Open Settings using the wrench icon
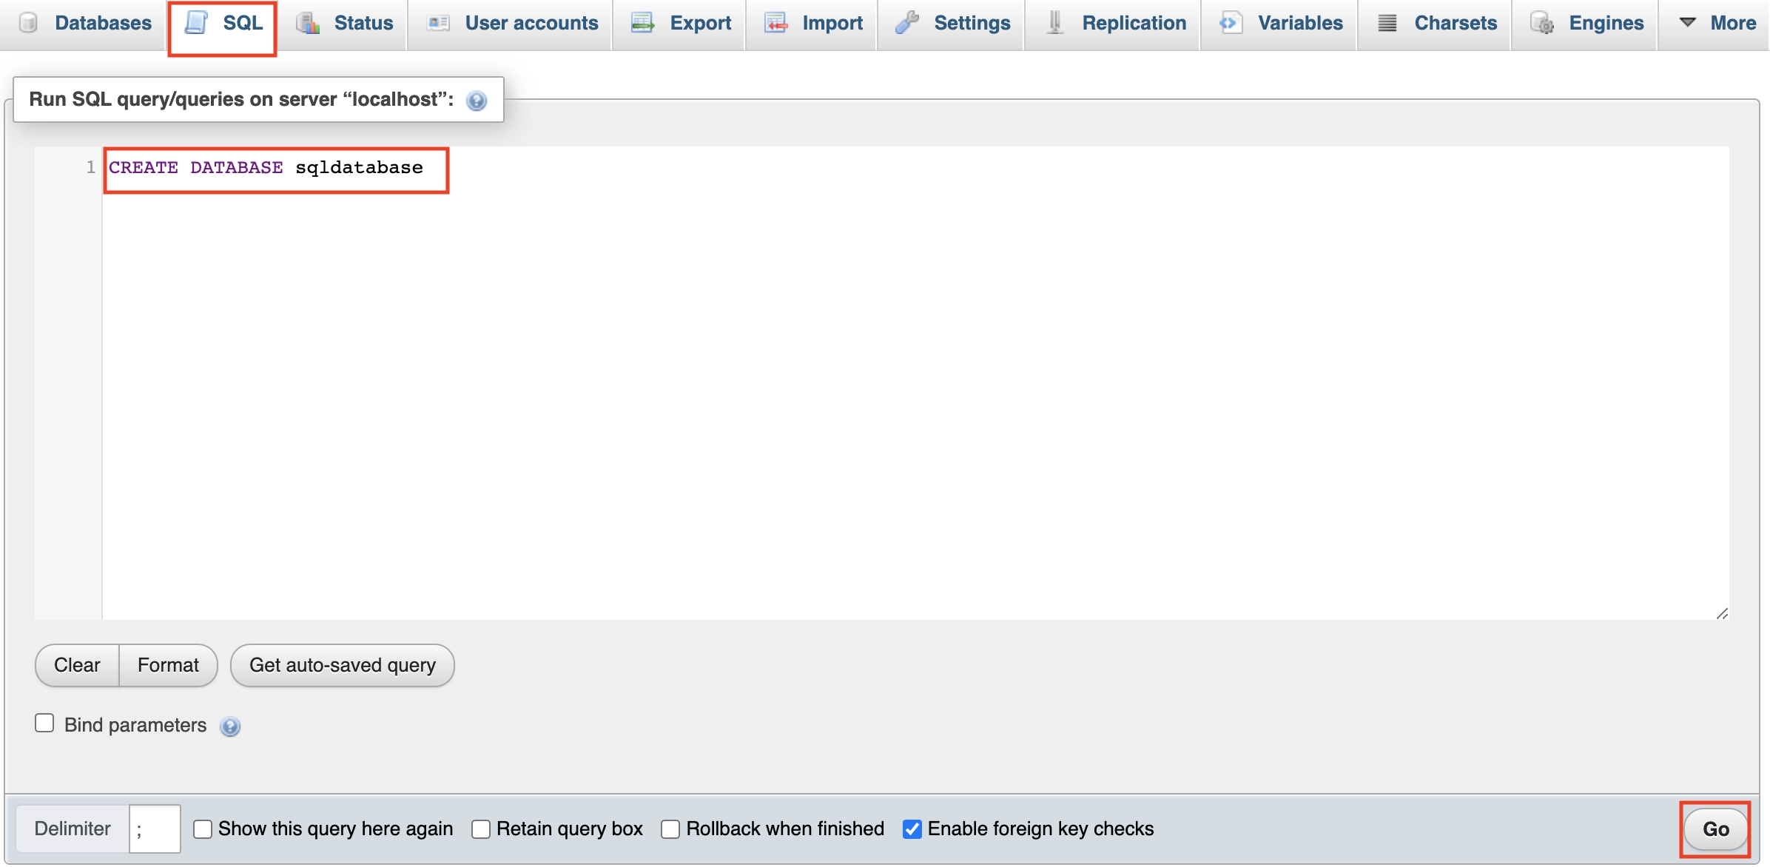 906,23
